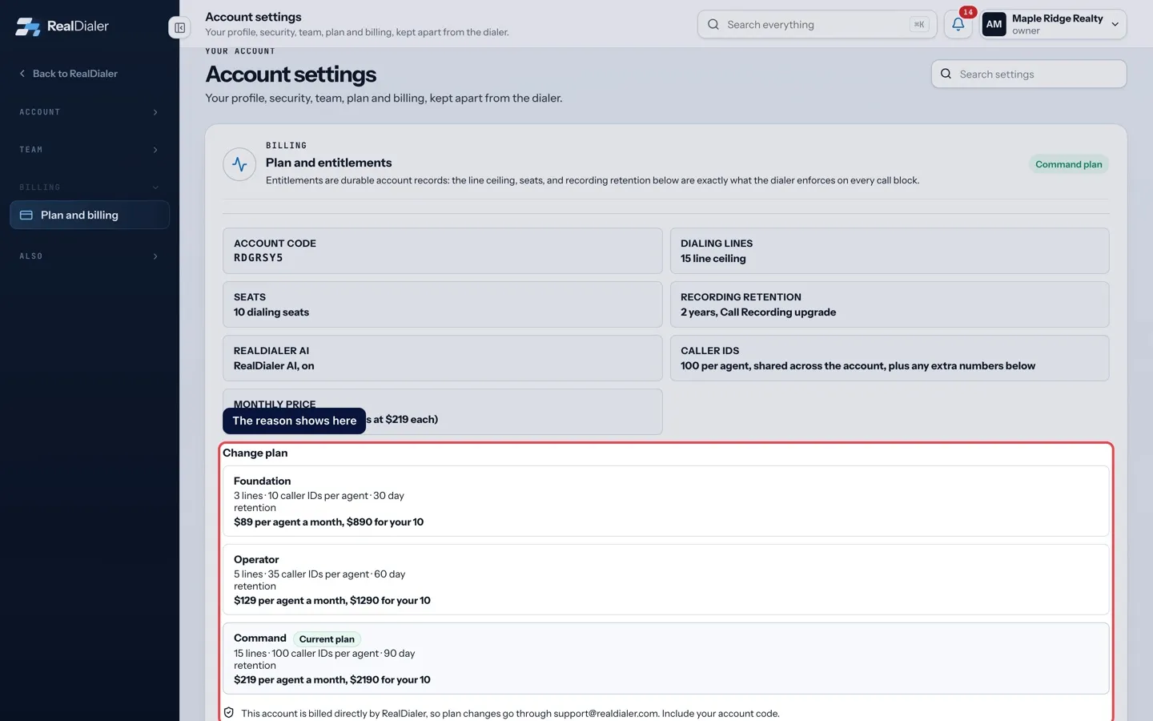1153x721 pixels.
Task: Click the RealDialer logo icon
Action: click(x=28, y=26)
